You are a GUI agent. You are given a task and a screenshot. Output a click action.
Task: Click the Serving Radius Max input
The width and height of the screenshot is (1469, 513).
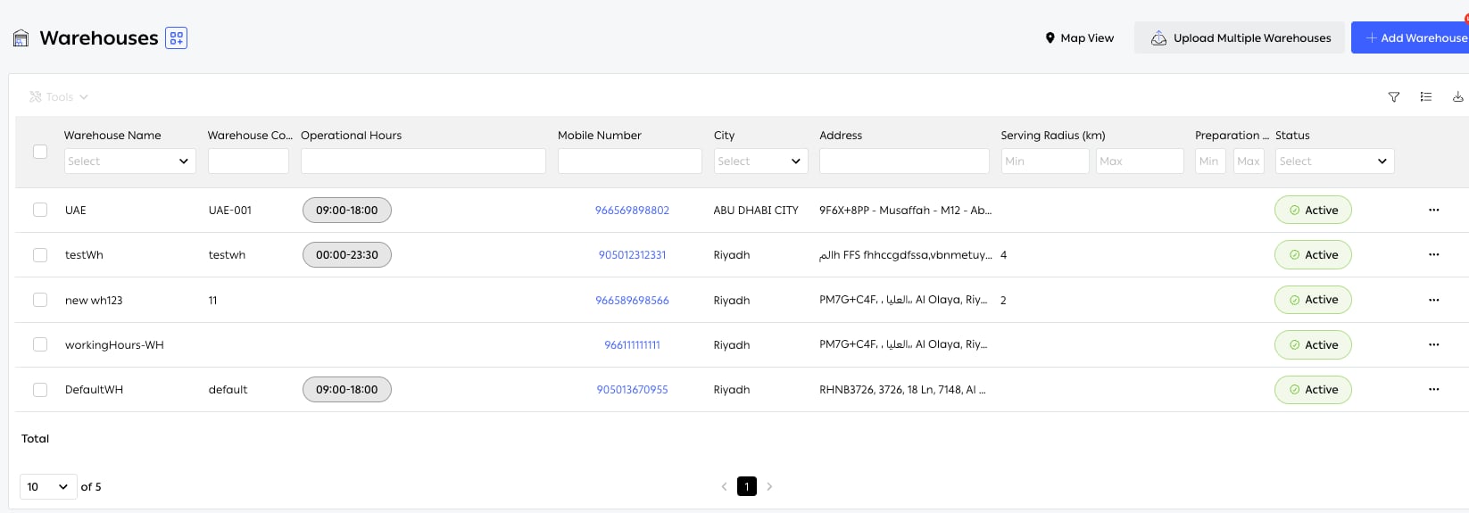[x=1140, y=161]
